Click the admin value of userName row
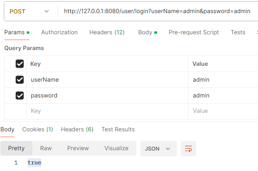The width and height of the screenshot is (258, 171). pos(223,80)
